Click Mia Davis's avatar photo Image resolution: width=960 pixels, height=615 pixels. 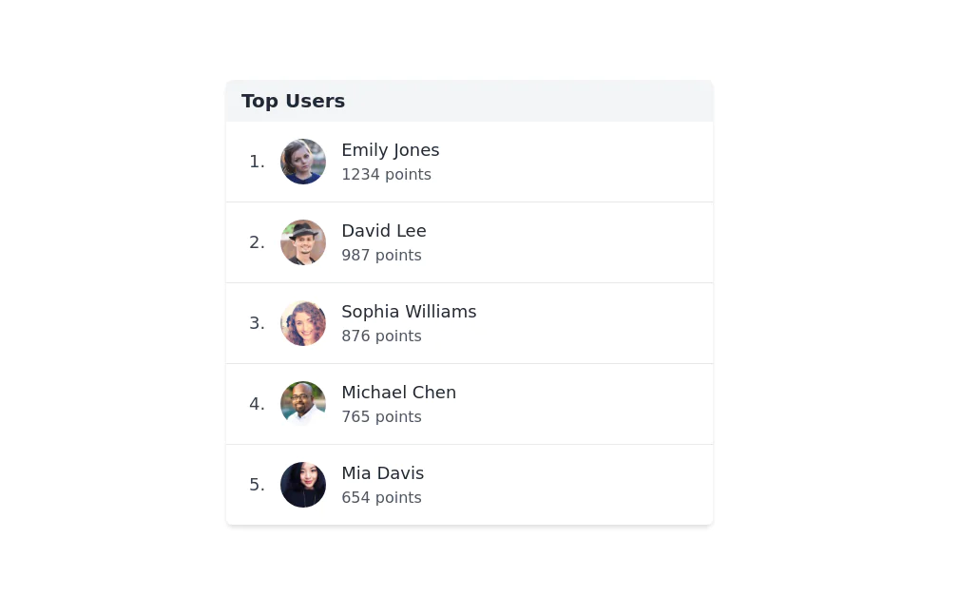[x=302, y=485]
